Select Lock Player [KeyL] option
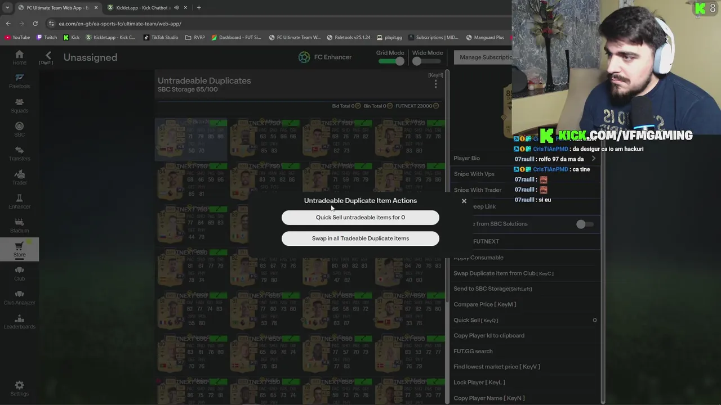 [x=525, y=382]
